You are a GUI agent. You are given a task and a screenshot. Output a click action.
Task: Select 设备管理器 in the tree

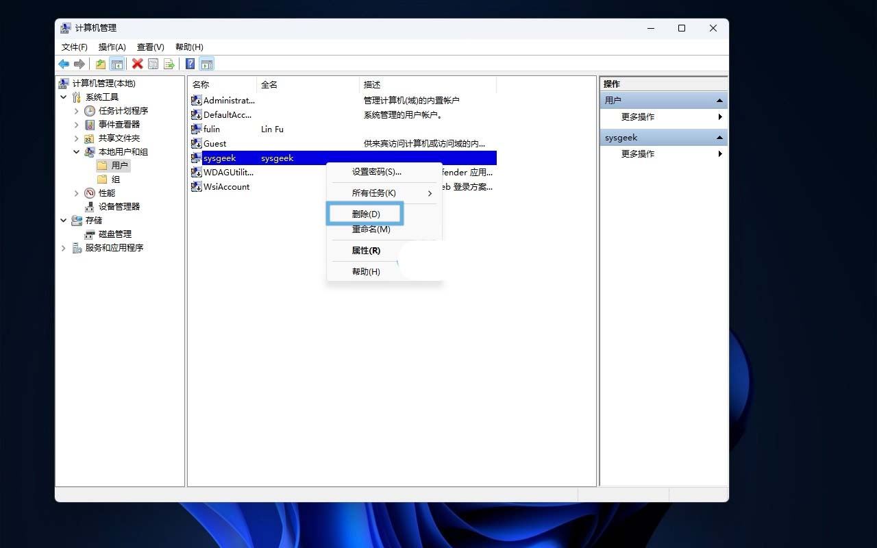119,206
